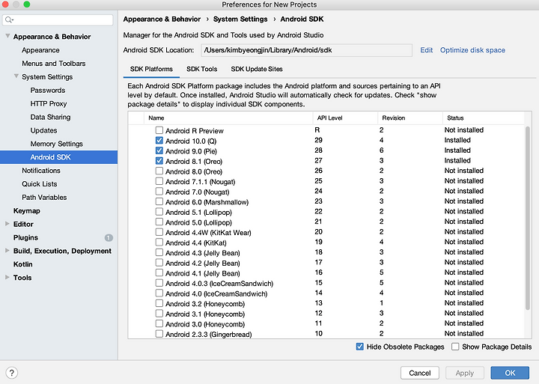Select Kotlin settings item
Viewport: 539px width, 384px height.
pyautogui.click(x=22, y=264)
